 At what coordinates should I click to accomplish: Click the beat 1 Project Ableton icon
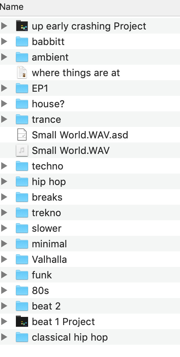tap(22, 321)
